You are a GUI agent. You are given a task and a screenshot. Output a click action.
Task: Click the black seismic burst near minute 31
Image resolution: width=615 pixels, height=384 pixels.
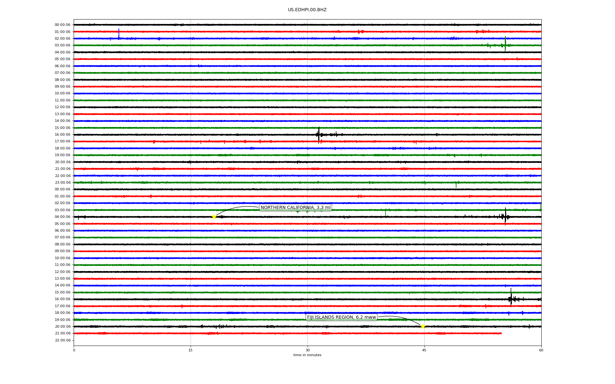(319, 134)
